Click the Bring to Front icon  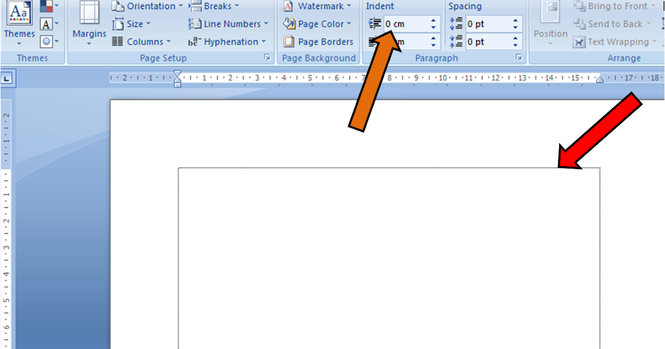pos(580,7)
